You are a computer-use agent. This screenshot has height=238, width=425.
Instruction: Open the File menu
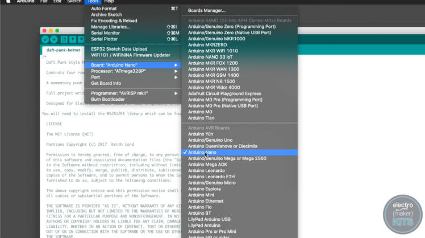coord(44,1)
